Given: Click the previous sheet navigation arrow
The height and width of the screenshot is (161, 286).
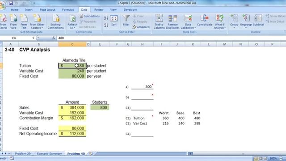Looking at the screenshot, I should (x=3, y=154).
